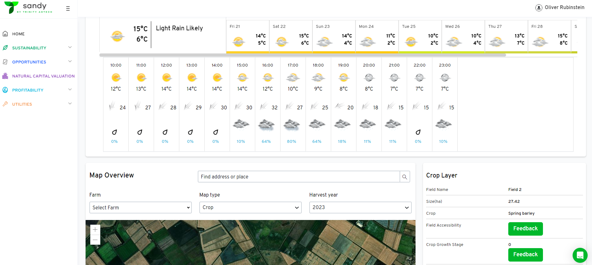Click the 22:00 raindrop icon
This screenshot has height=265, width=592.
click(x=418, y=132)
